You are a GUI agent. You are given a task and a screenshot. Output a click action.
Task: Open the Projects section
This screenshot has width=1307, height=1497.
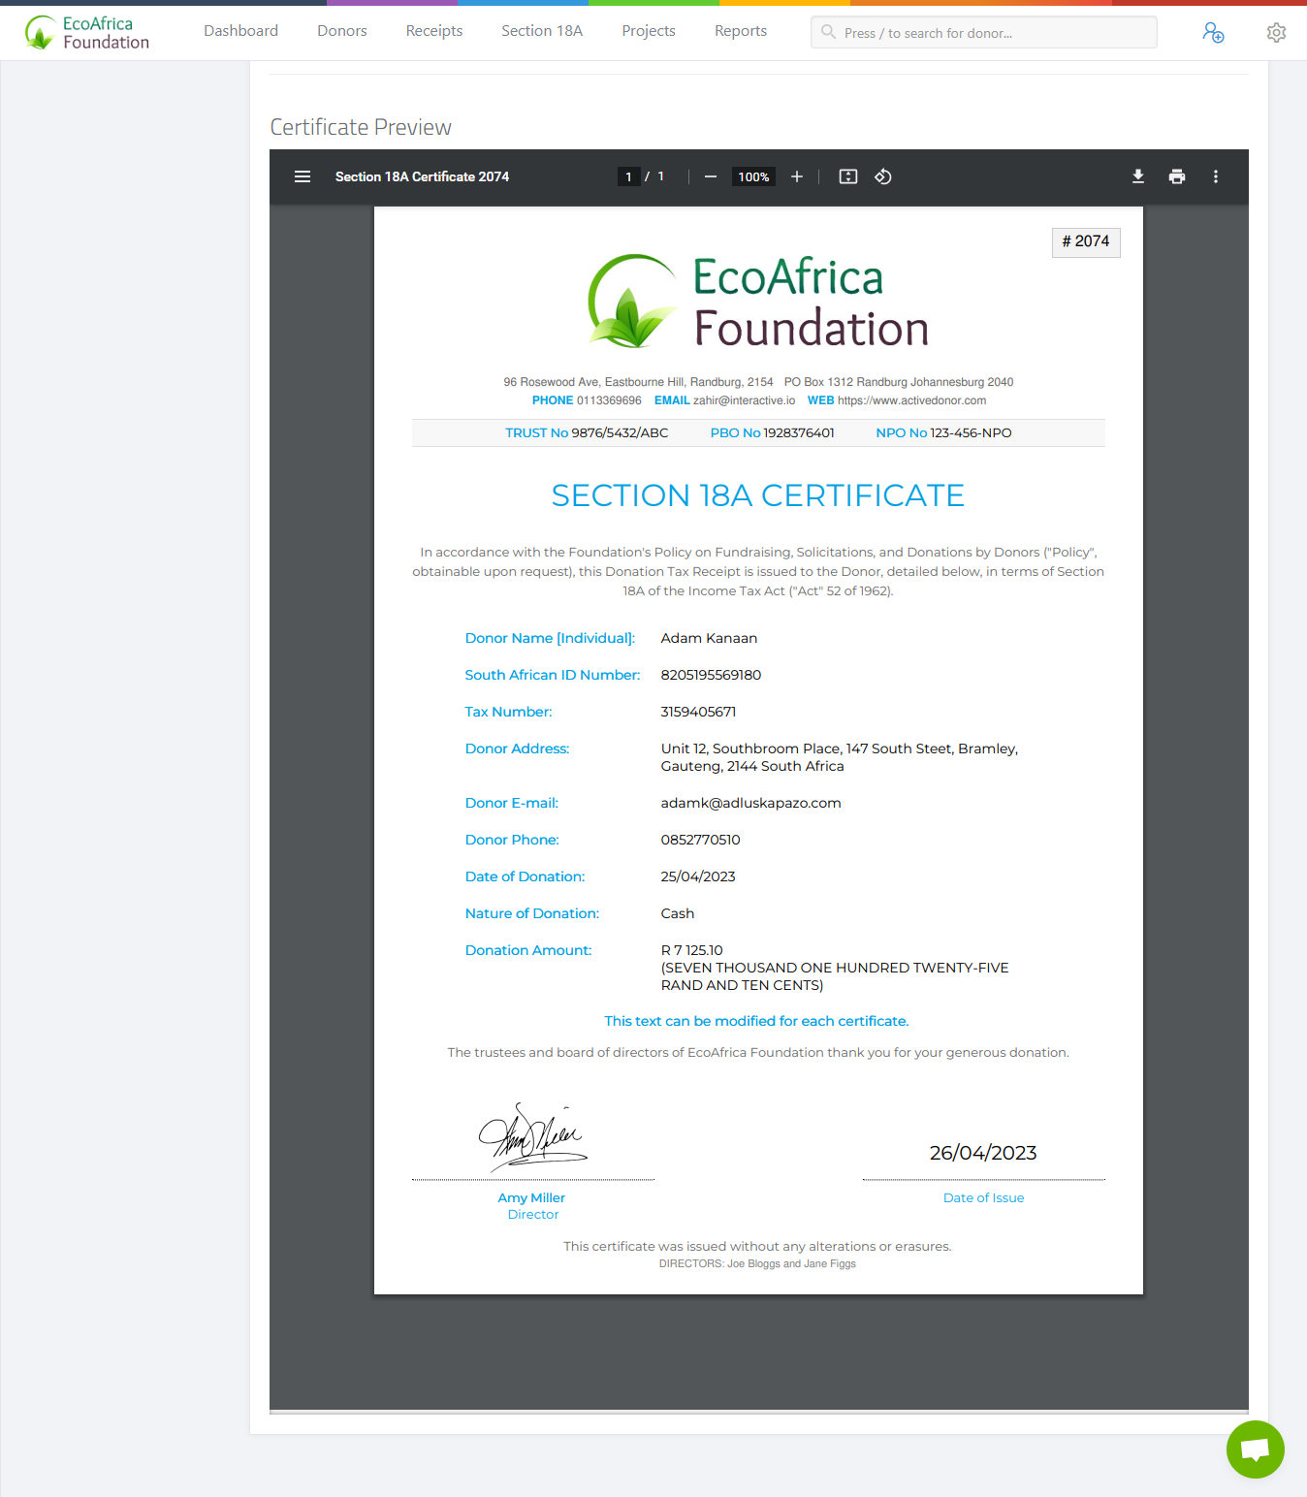[x=648, y=31]
